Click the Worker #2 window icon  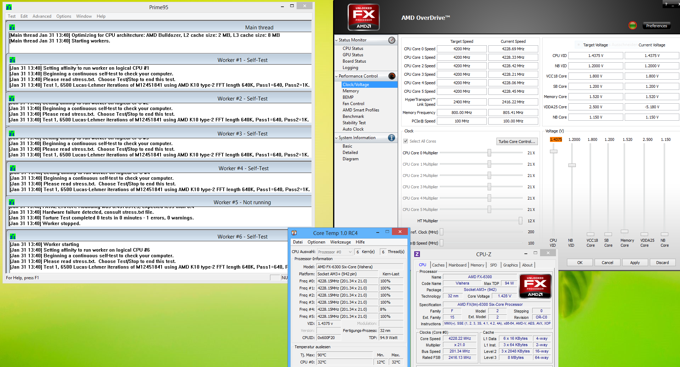tap(12, 98)
